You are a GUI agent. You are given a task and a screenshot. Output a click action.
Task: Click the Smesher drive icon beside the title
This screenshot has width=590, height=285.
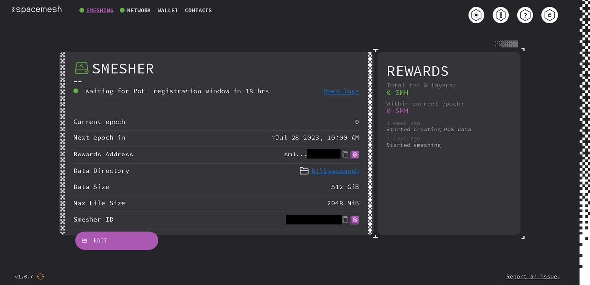81,68
